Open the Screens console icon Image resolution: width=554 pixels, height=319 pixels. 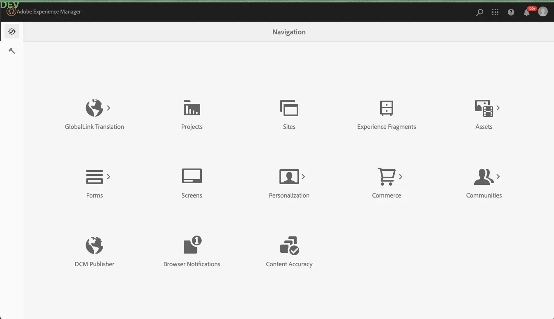(191, 177)
